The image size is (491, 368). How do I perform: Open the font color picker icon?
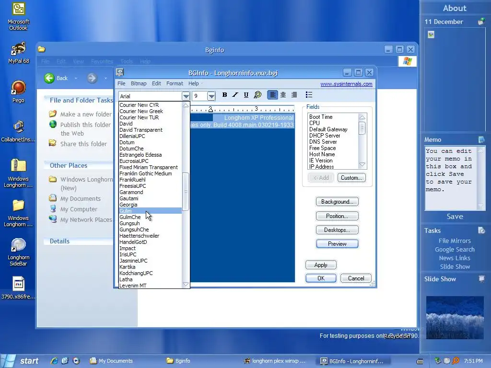click(257, 95)
